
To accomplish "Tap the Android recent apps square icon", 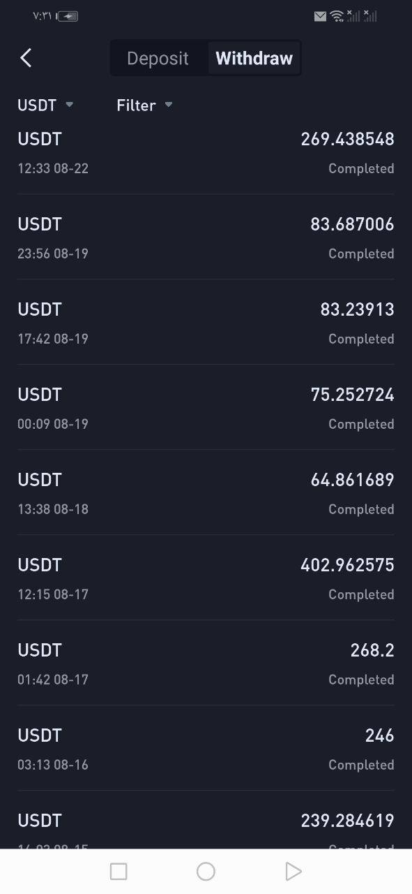I will coord(119,871).
